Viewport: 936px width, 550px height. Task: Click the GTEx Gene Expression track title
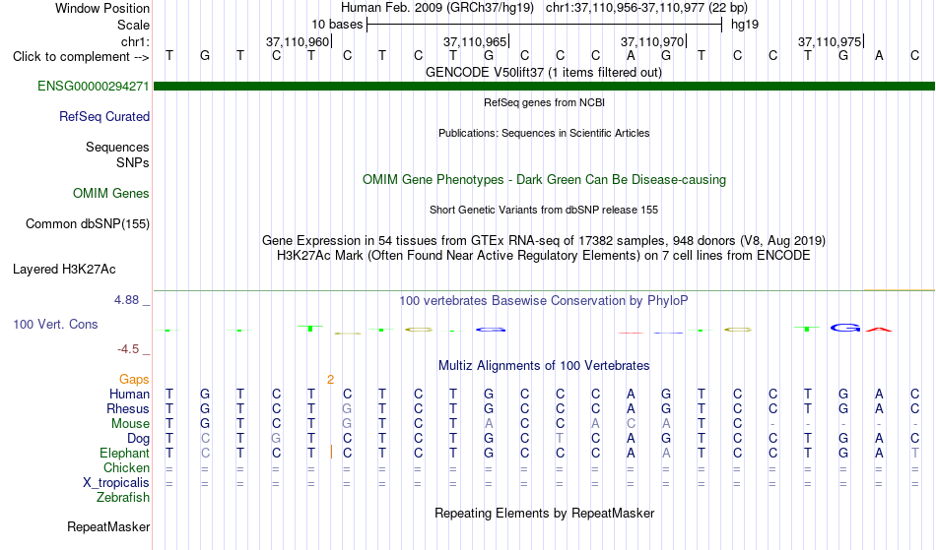(544, 241)
